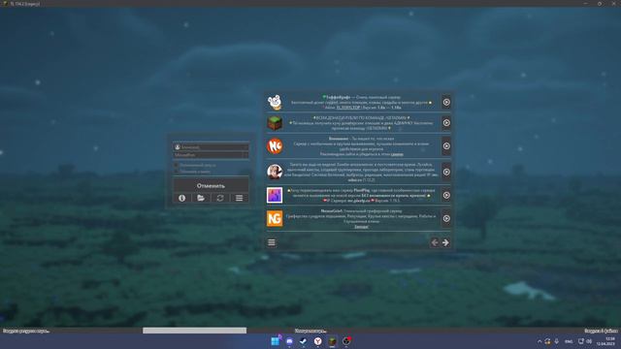Toggle the upper checkbox below version selector
The height and width of the screenshot is (349, 621).
click(x=177, y=165)
